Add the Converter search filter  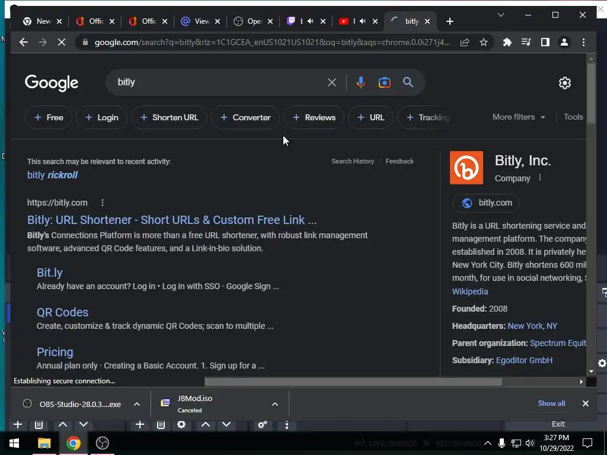coord(245,117)
